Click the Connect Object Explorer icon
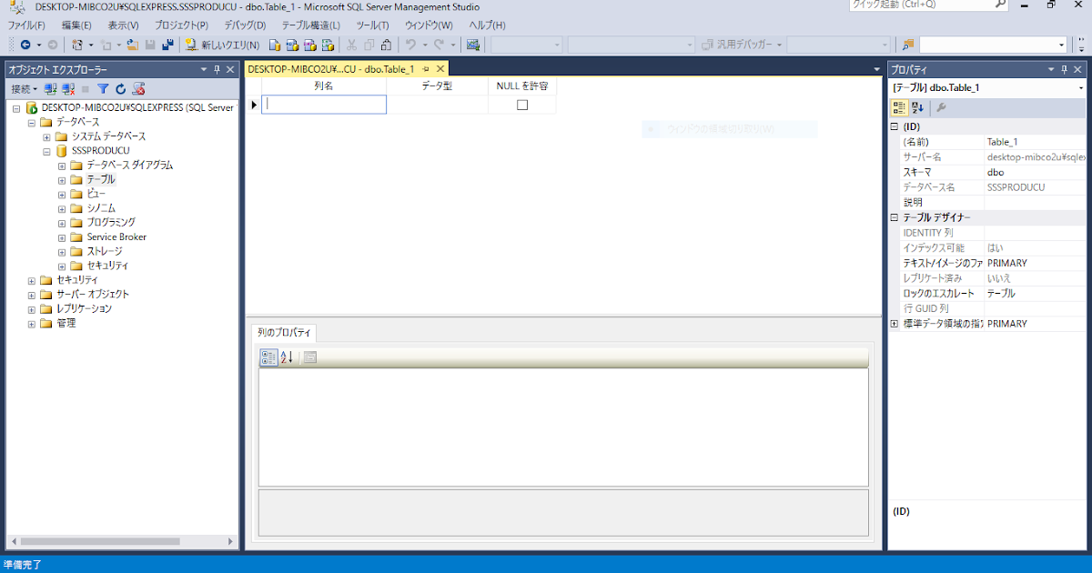Screen dimensions: 1092x573 (51, 89)
